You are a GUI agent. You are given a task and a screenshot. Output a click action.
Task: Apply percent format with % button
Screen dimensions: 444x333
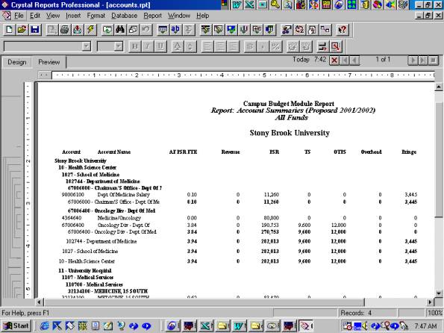(x=275, y=46)
